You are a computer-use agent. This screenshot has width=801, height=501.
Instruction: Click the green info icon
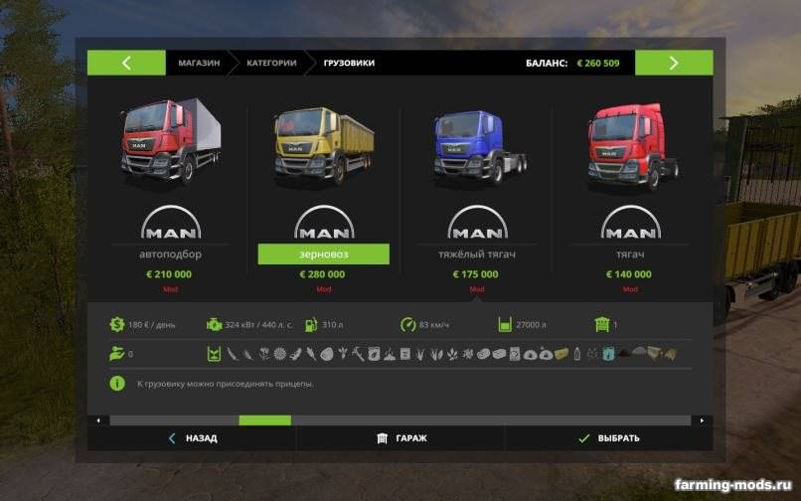click(x=117, y=384)
